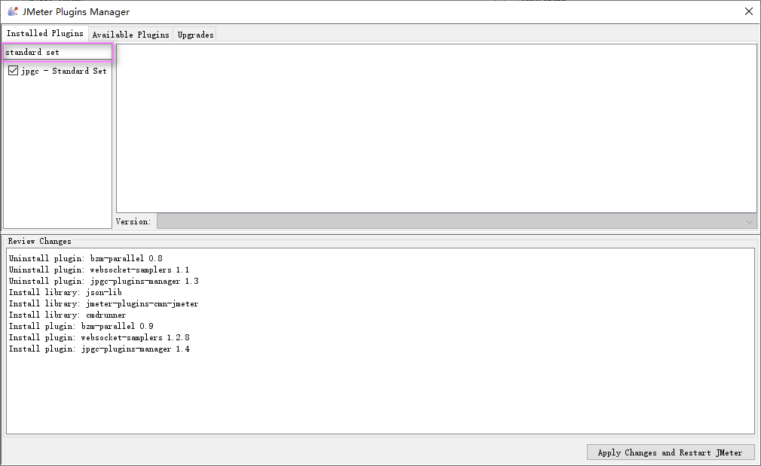
Task: Click Apply Changes and Restart JMeter
Action: [671, 452]
